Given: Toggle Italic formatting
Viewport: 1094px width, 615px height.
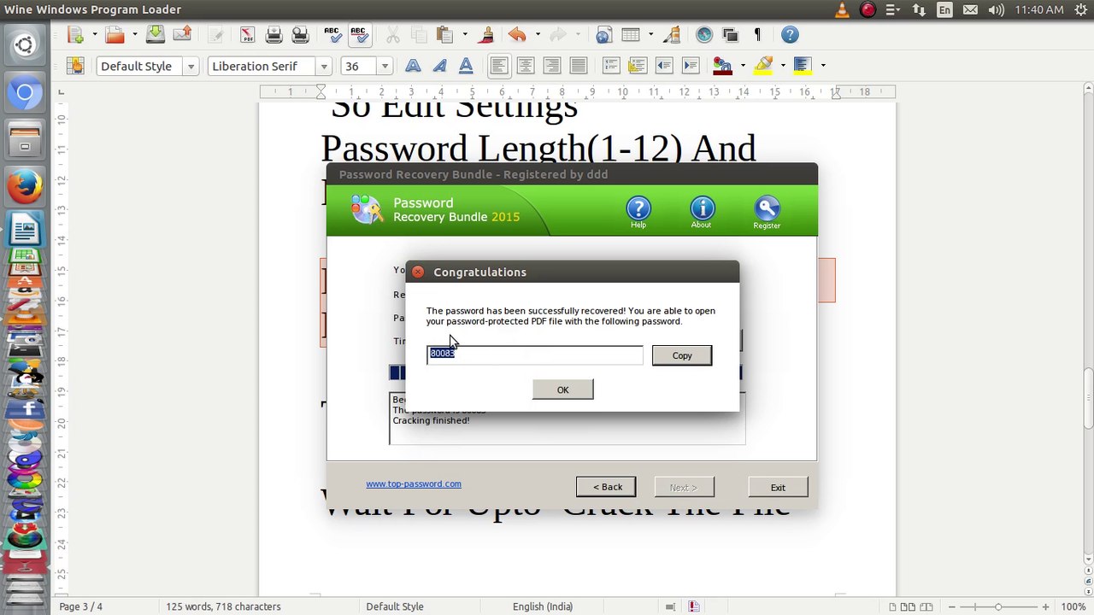Looking at the screenshot, I should 439,66.
